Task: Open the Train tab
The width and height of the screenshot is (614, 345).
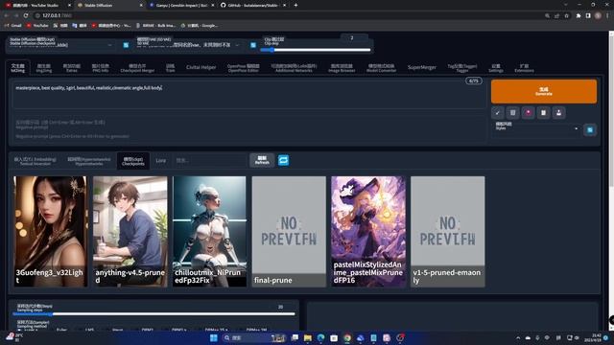Action: (171, 68)
